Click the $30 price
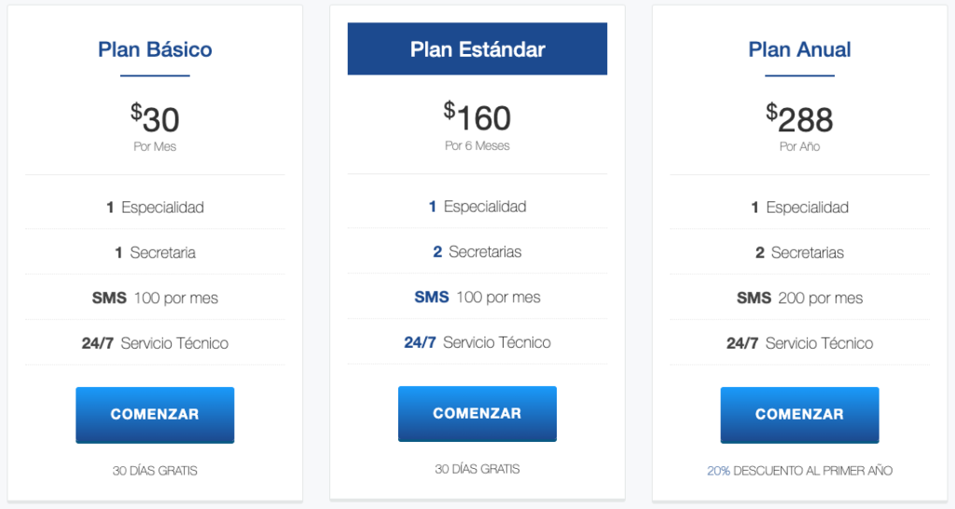The height and width of the screenshot is (509, 955). pyautogui.click(x=155, y=118)
